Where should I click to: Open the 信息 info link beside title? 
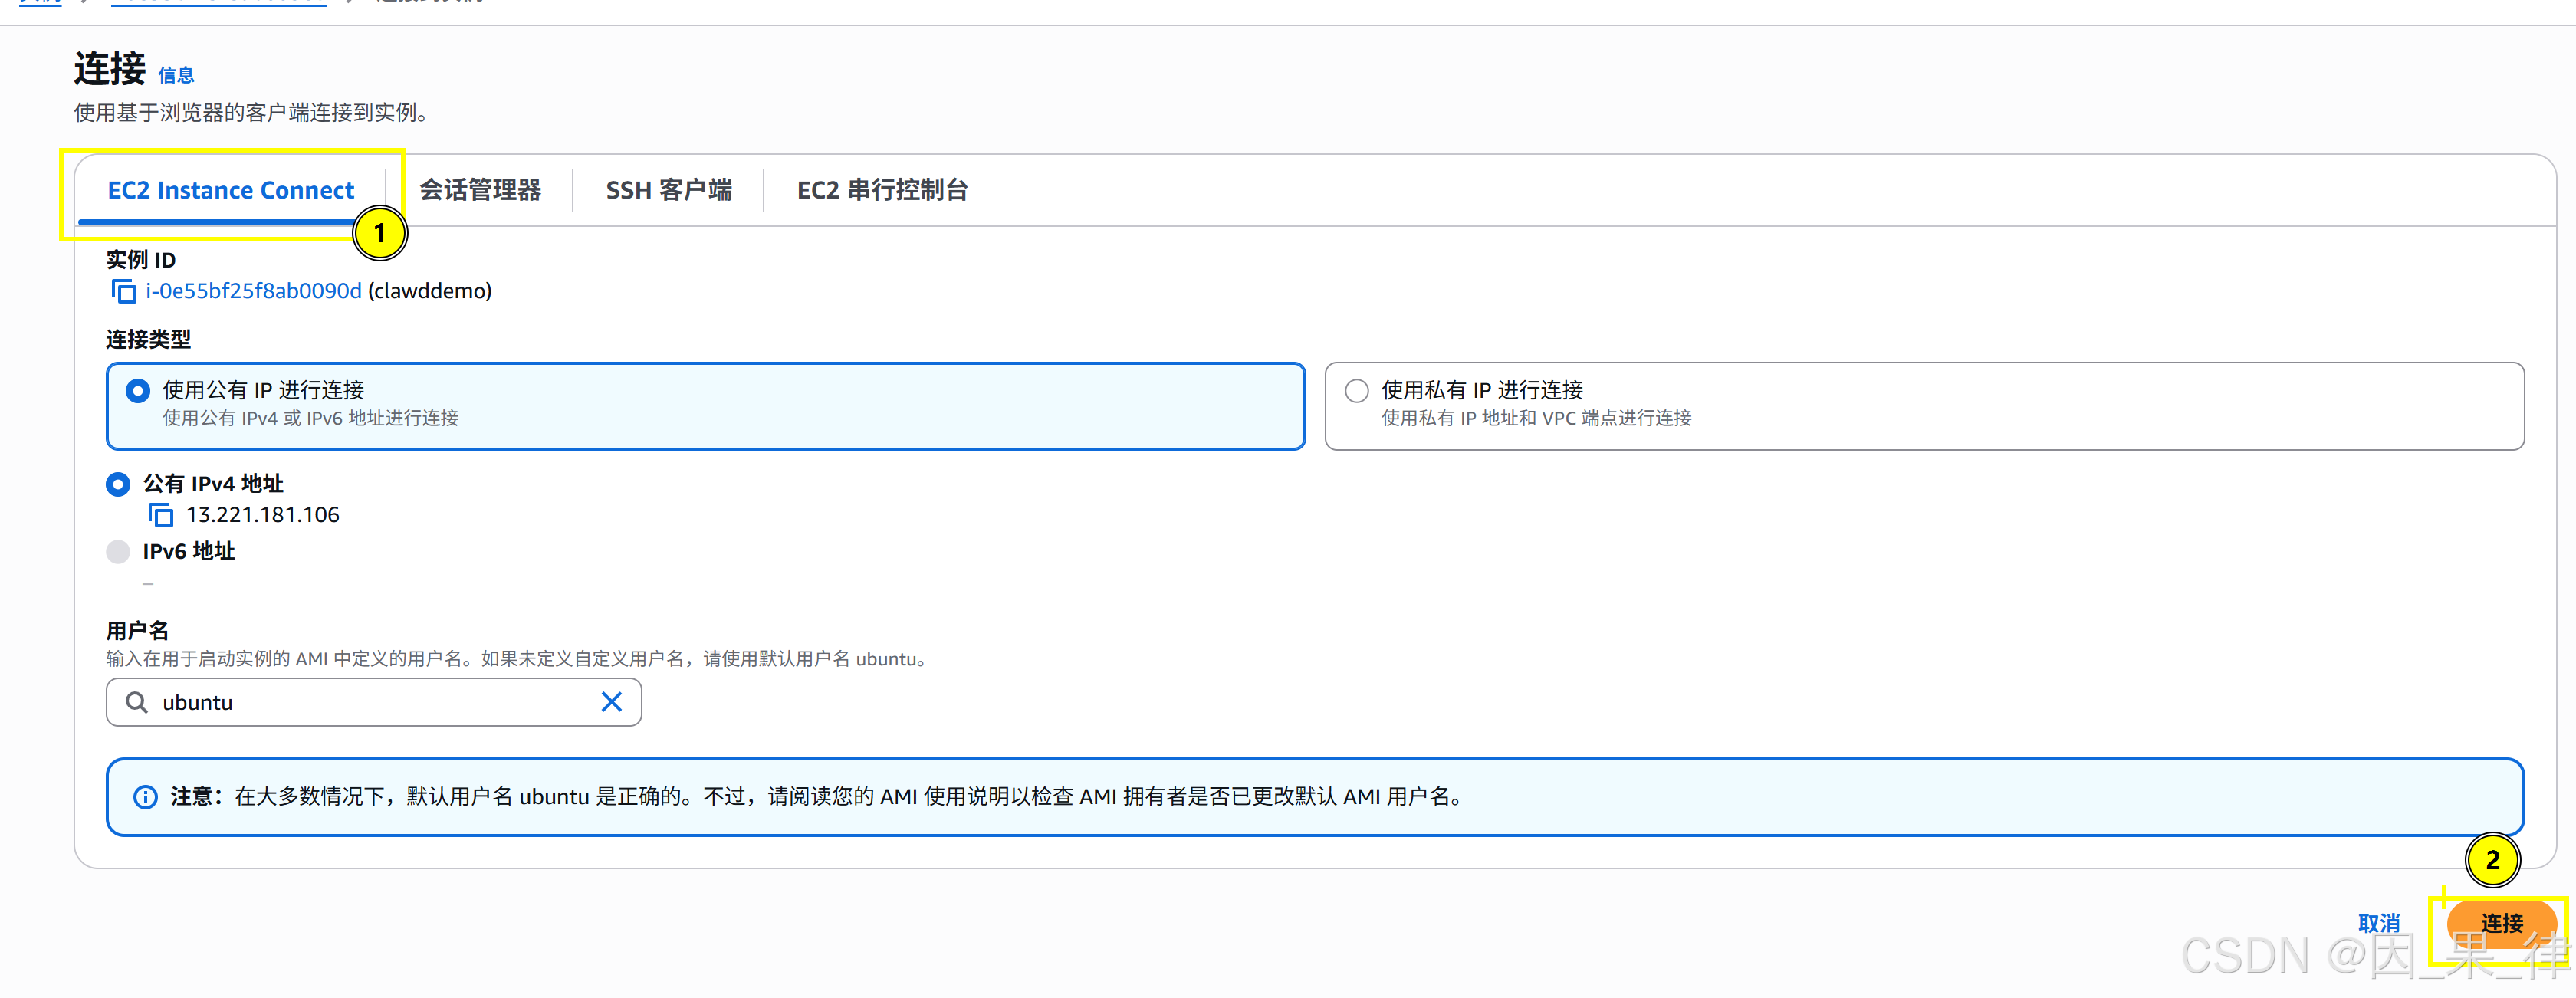pyautogui.click(x=176, y=75)
